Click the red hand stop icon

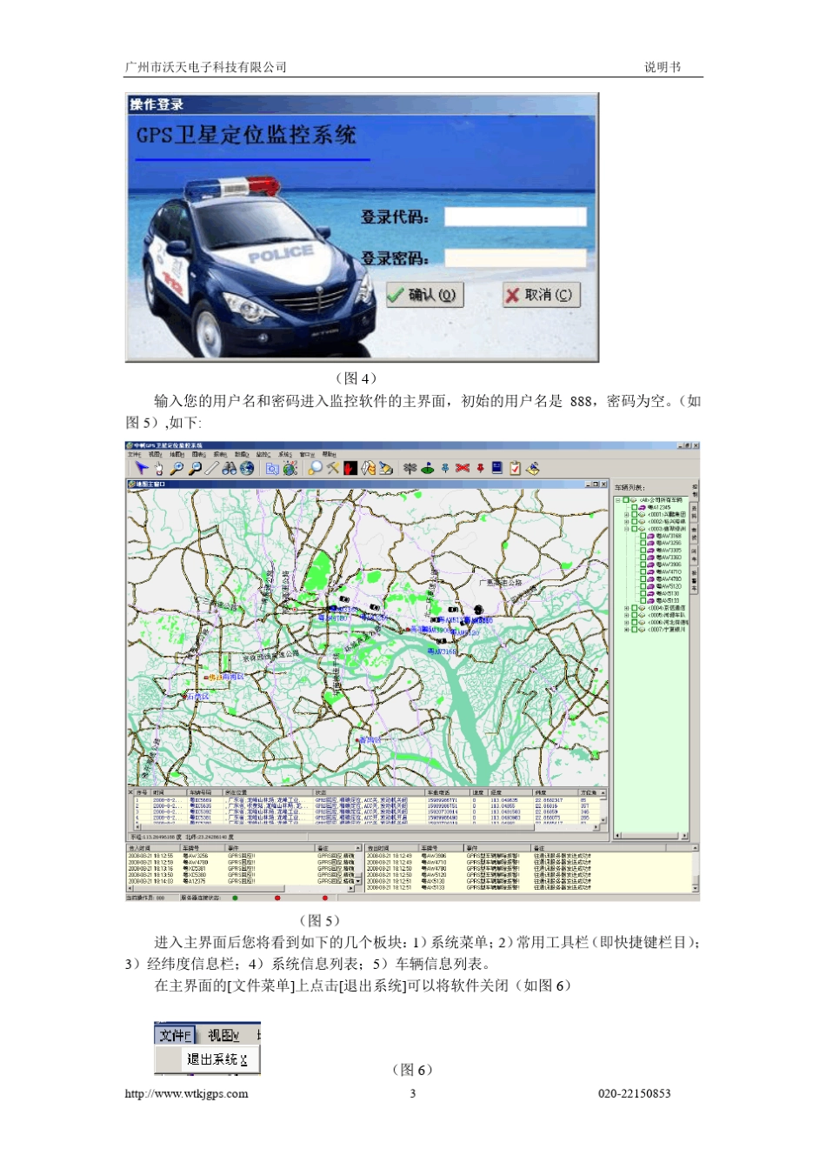(x=350, y=468)
